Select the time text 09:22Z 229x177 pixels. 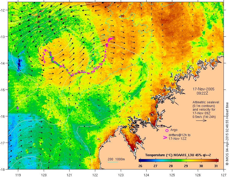point(202,93)
